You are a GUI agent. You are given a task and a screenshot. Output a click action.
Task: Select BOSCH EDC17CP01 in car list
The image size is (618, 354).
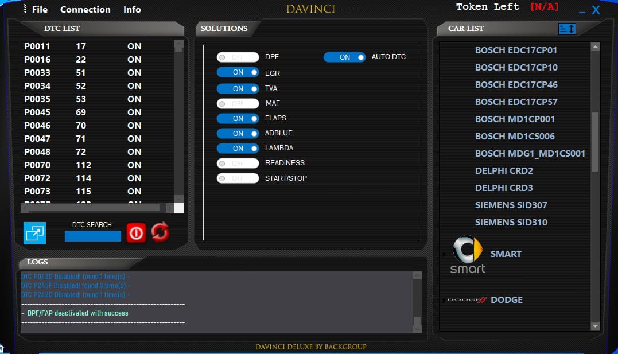[516, 50]
